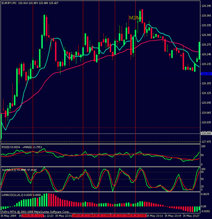Click the 15 May 23:11 time axis label

[155, 216]
